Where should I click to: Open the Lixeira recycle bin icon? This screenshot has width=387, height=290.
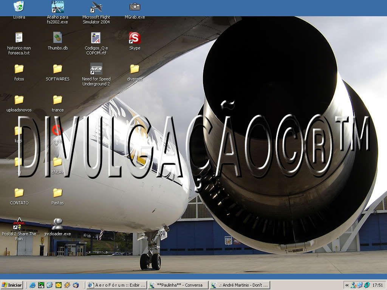19,7
